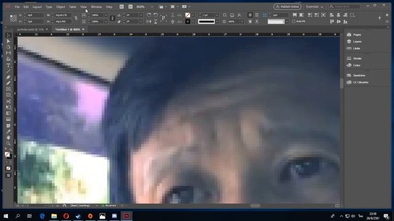Image resolution: width=394 pixels, height=221 pixels.
Task: Open the Object menu
Action: [60, 7]
